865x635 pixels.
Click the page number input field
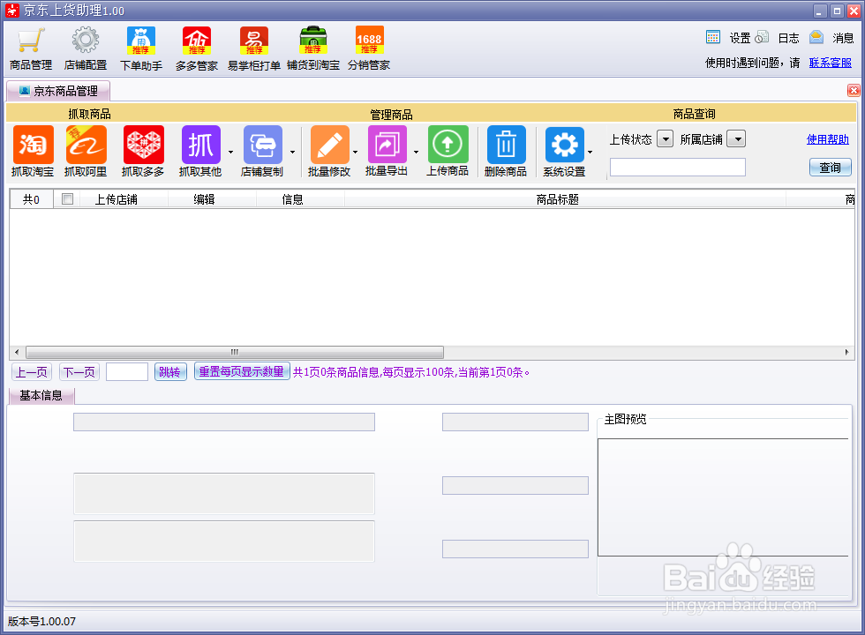[x=126, y=371]
